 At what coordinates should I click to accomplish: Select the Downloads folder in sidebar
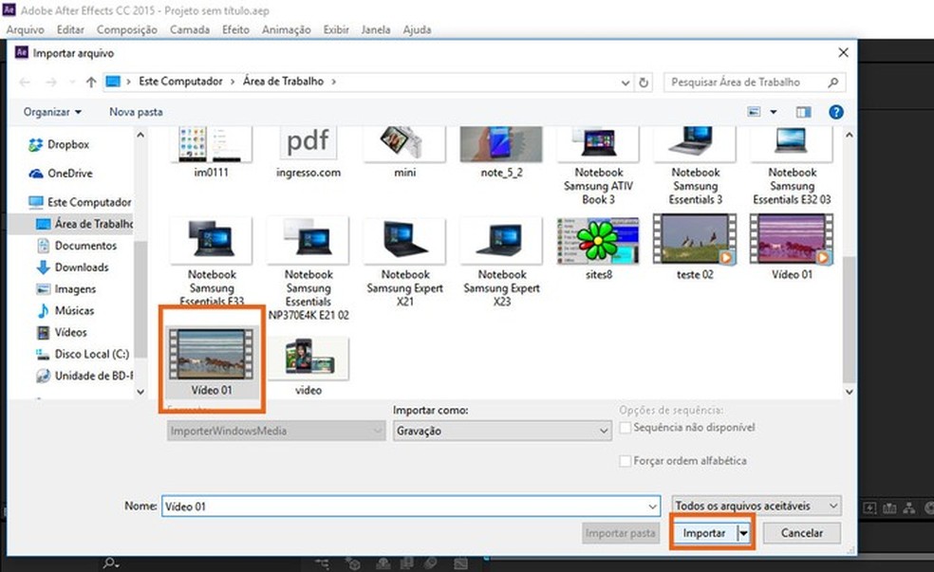coord(81,268)
